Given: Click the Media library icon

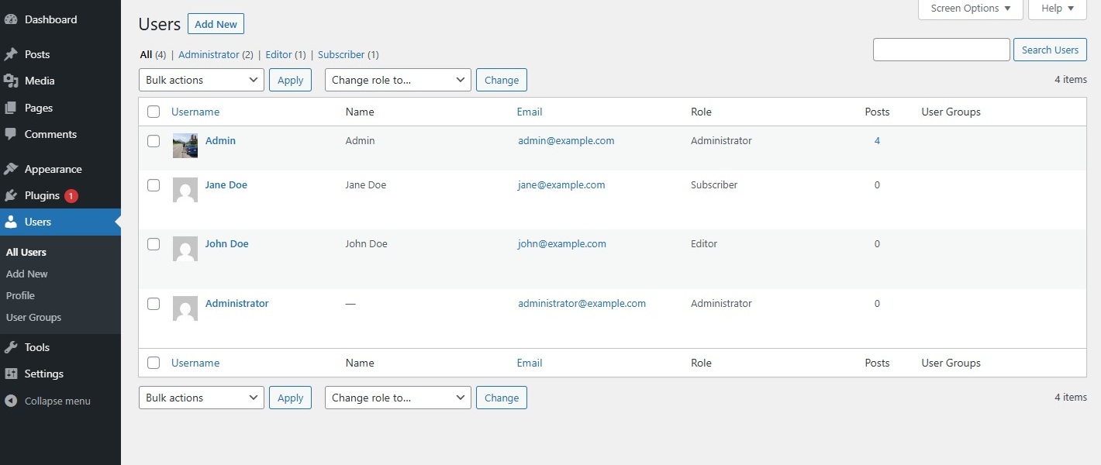Looking at the screenshot, I should 11,81.
